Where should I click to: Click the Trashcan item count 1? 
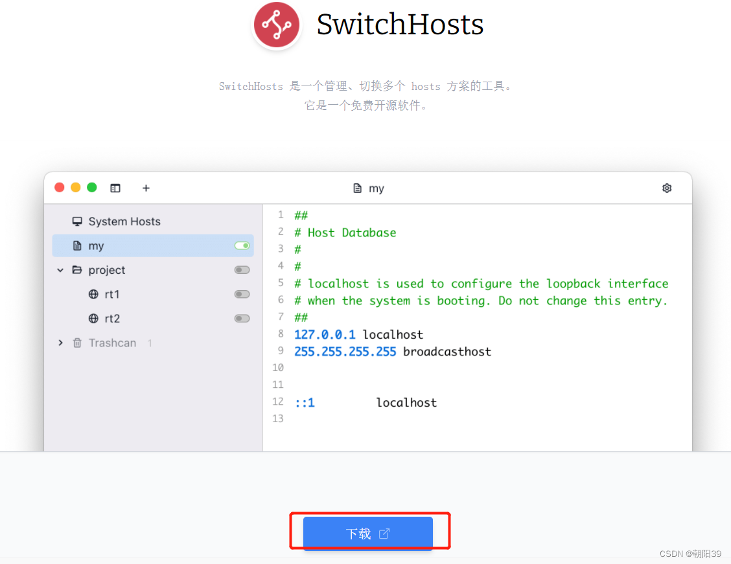(150, 343)
